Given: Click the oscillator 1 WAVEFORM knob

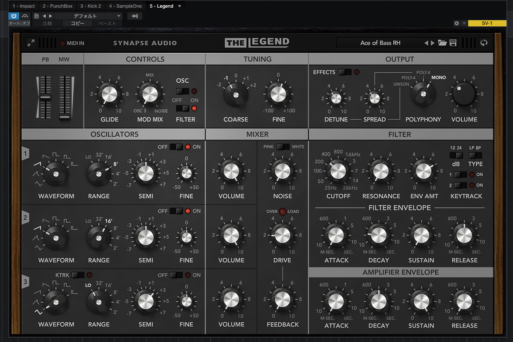Looking at the screenshot, I should [56, 174].
